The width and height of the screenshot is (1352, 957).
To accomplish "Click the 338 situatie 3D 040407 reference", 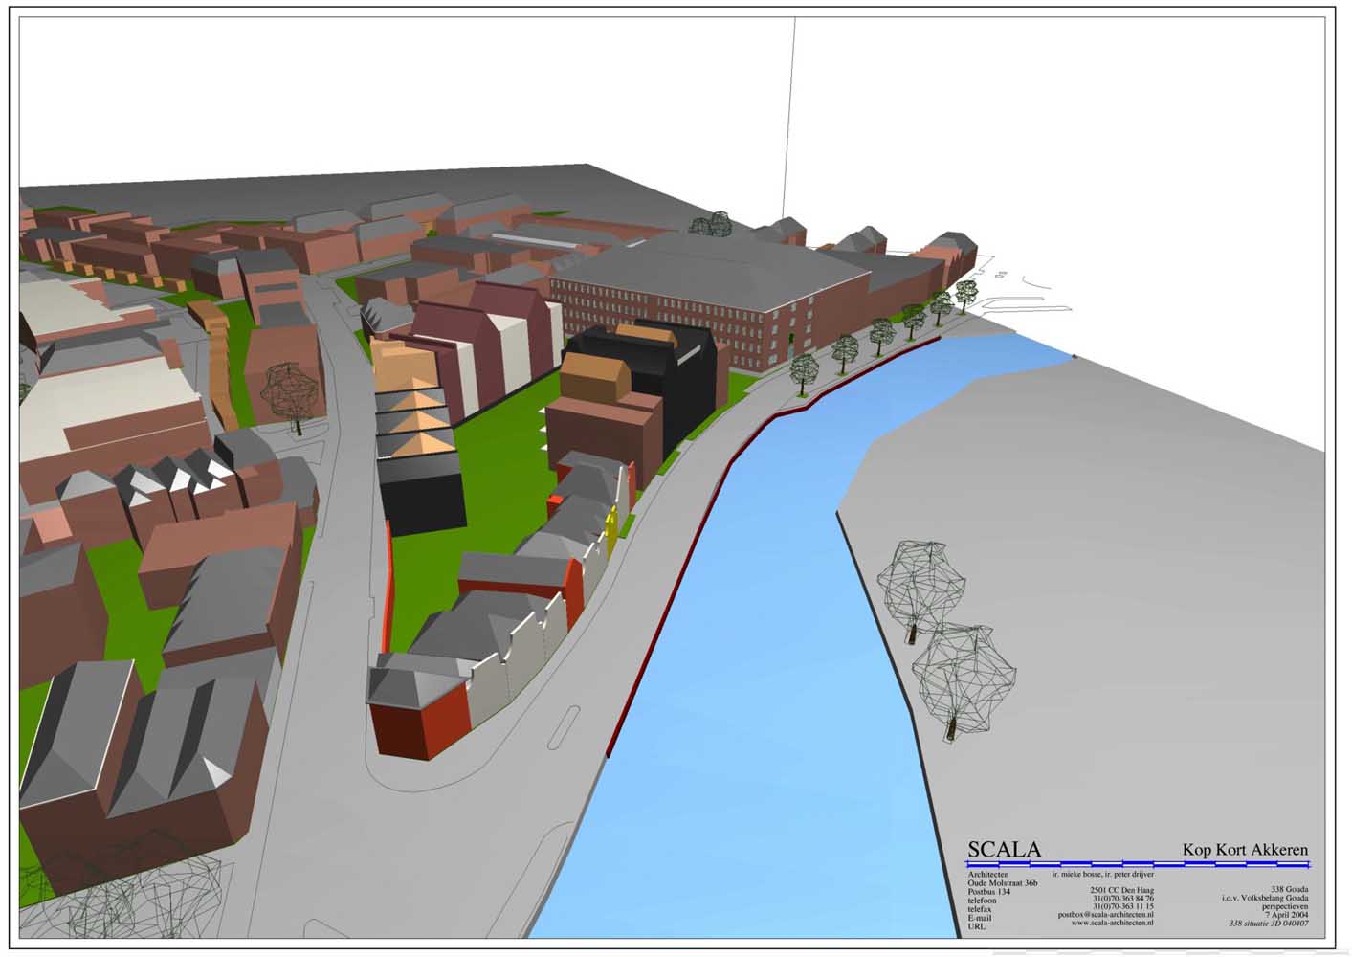I will 1269,924.
